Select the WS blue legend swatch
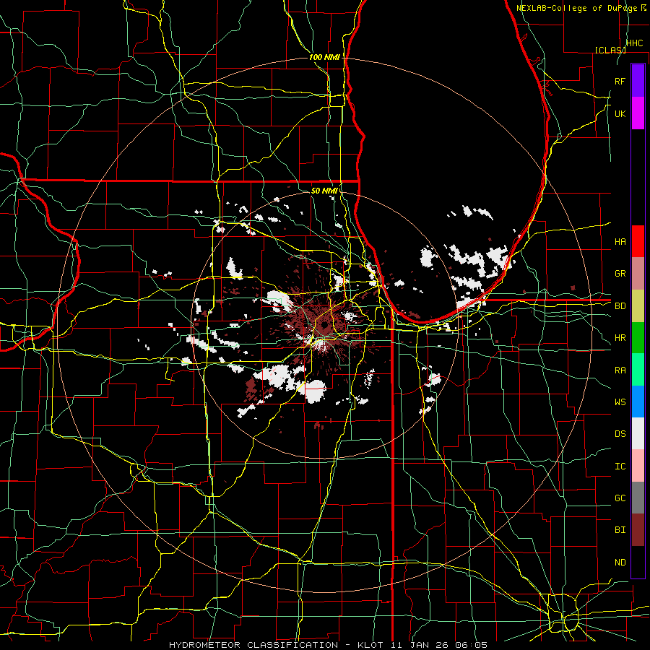 [x=638, y=402]
